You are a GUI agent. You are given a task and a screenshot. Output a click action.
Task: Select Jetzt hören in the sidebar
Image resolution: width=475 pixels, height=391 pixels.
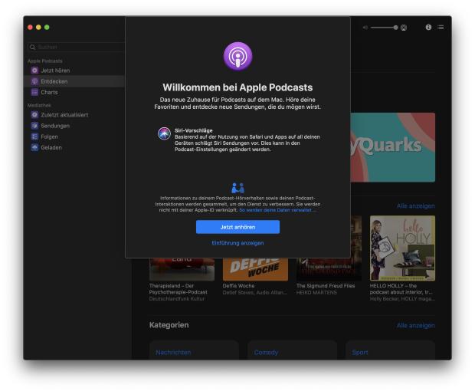coord(74,71)
